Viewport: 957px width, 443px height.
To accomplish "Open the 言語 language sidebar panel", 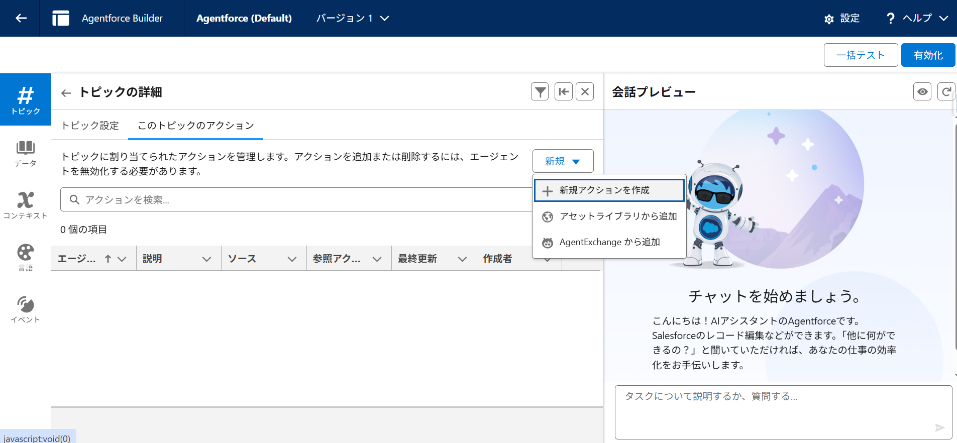I will (x=26, y=258).
